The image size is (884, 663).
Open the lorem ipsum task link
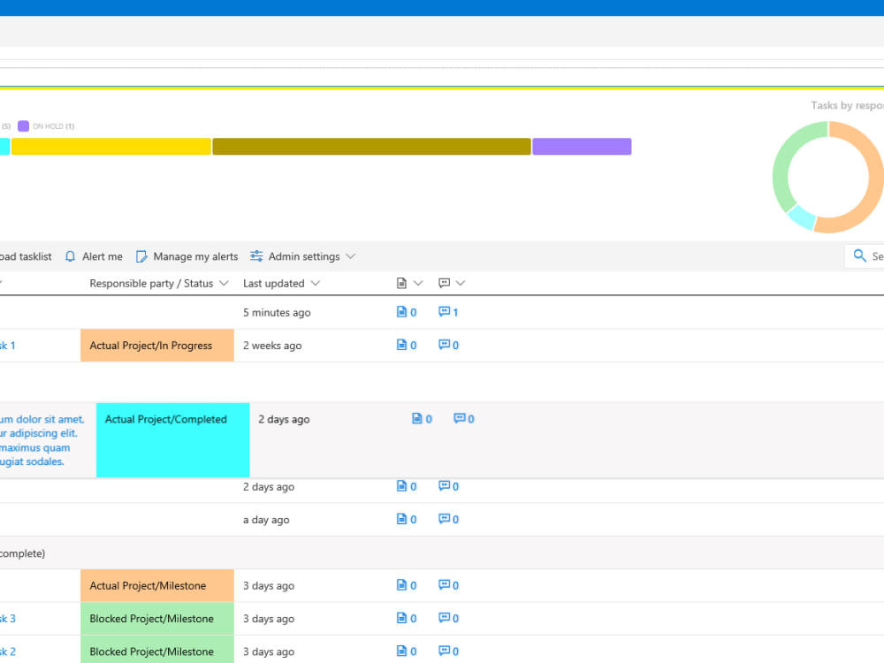click(x=42, y=440)
